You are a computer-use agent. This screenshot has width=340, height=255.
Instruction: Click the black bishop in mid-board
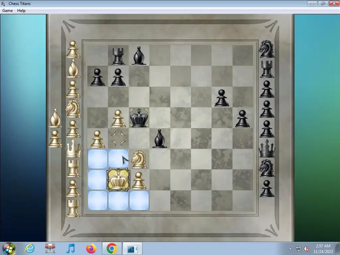click(x=160, y=139)
